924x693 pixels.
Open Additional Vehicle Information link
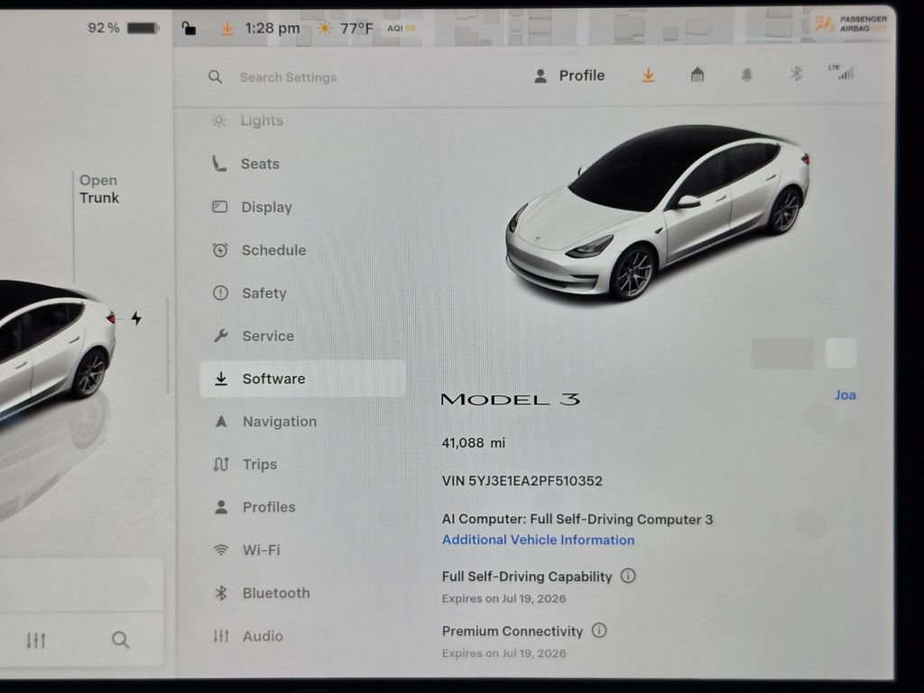point(538,540)
